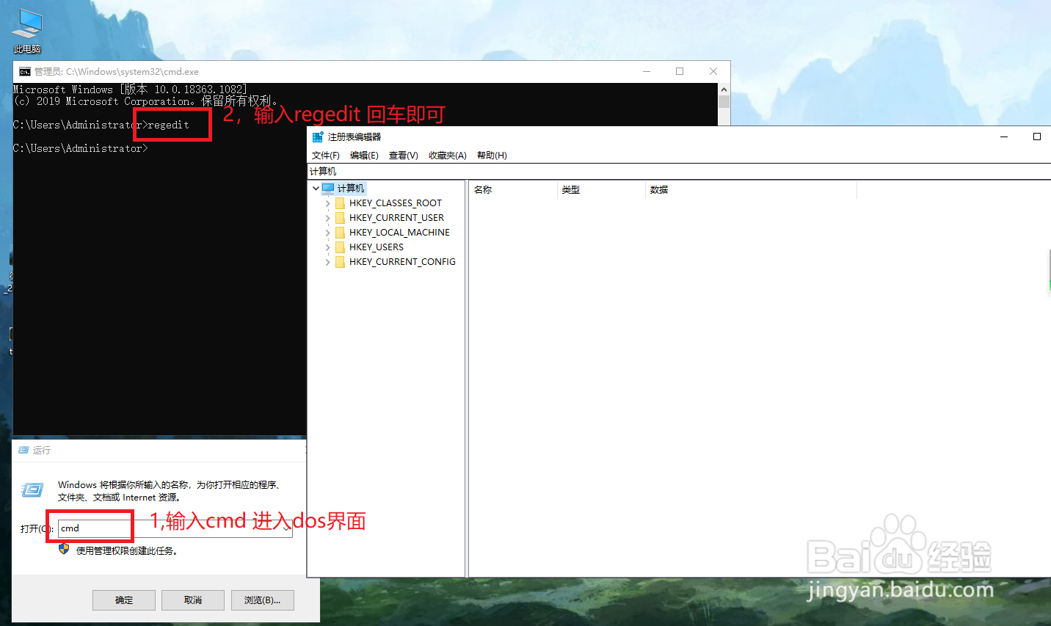Open the 此电脑 desktop icon
The image size is (1051, 626).
coord(27,31)
